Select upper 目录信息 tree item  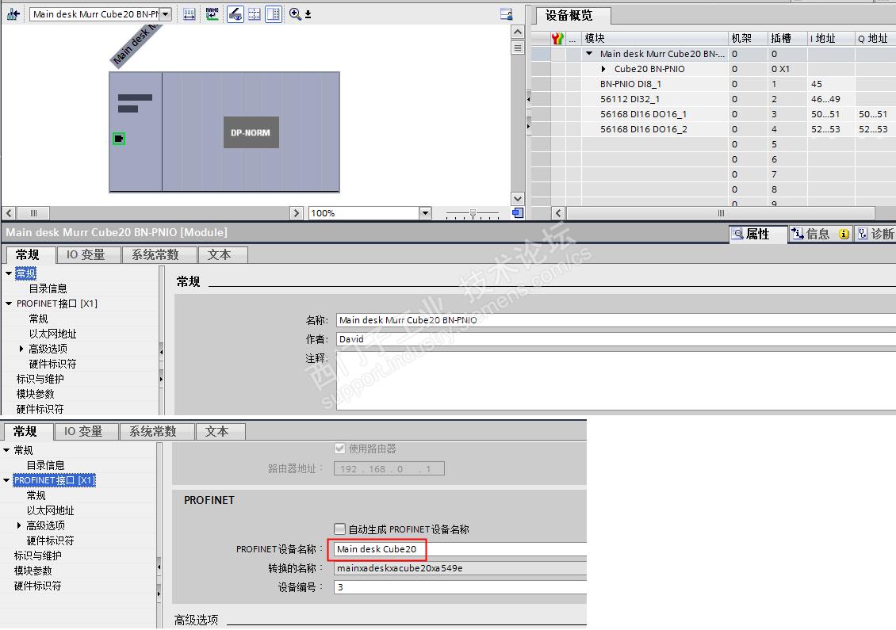[x=48, y=288]
